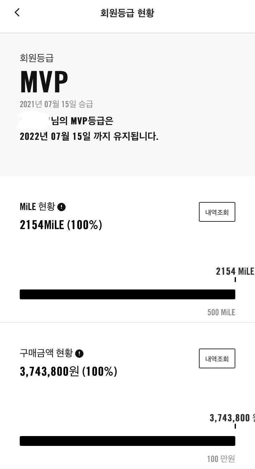Open the MiLE 현황 info icon
Viewport: 255px width, 469px height.
[62, 207]
